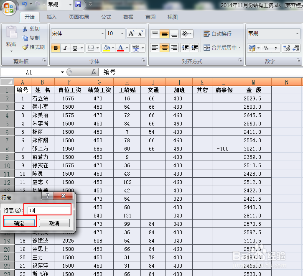303x276 pixels.
Task: Click the accounting number format icon
Action: pos(252,48)
